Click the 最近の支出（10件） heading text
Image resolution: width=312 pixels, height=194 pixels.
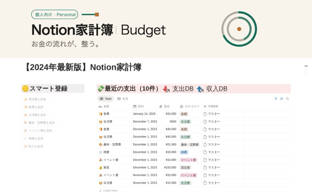[132, 89]
